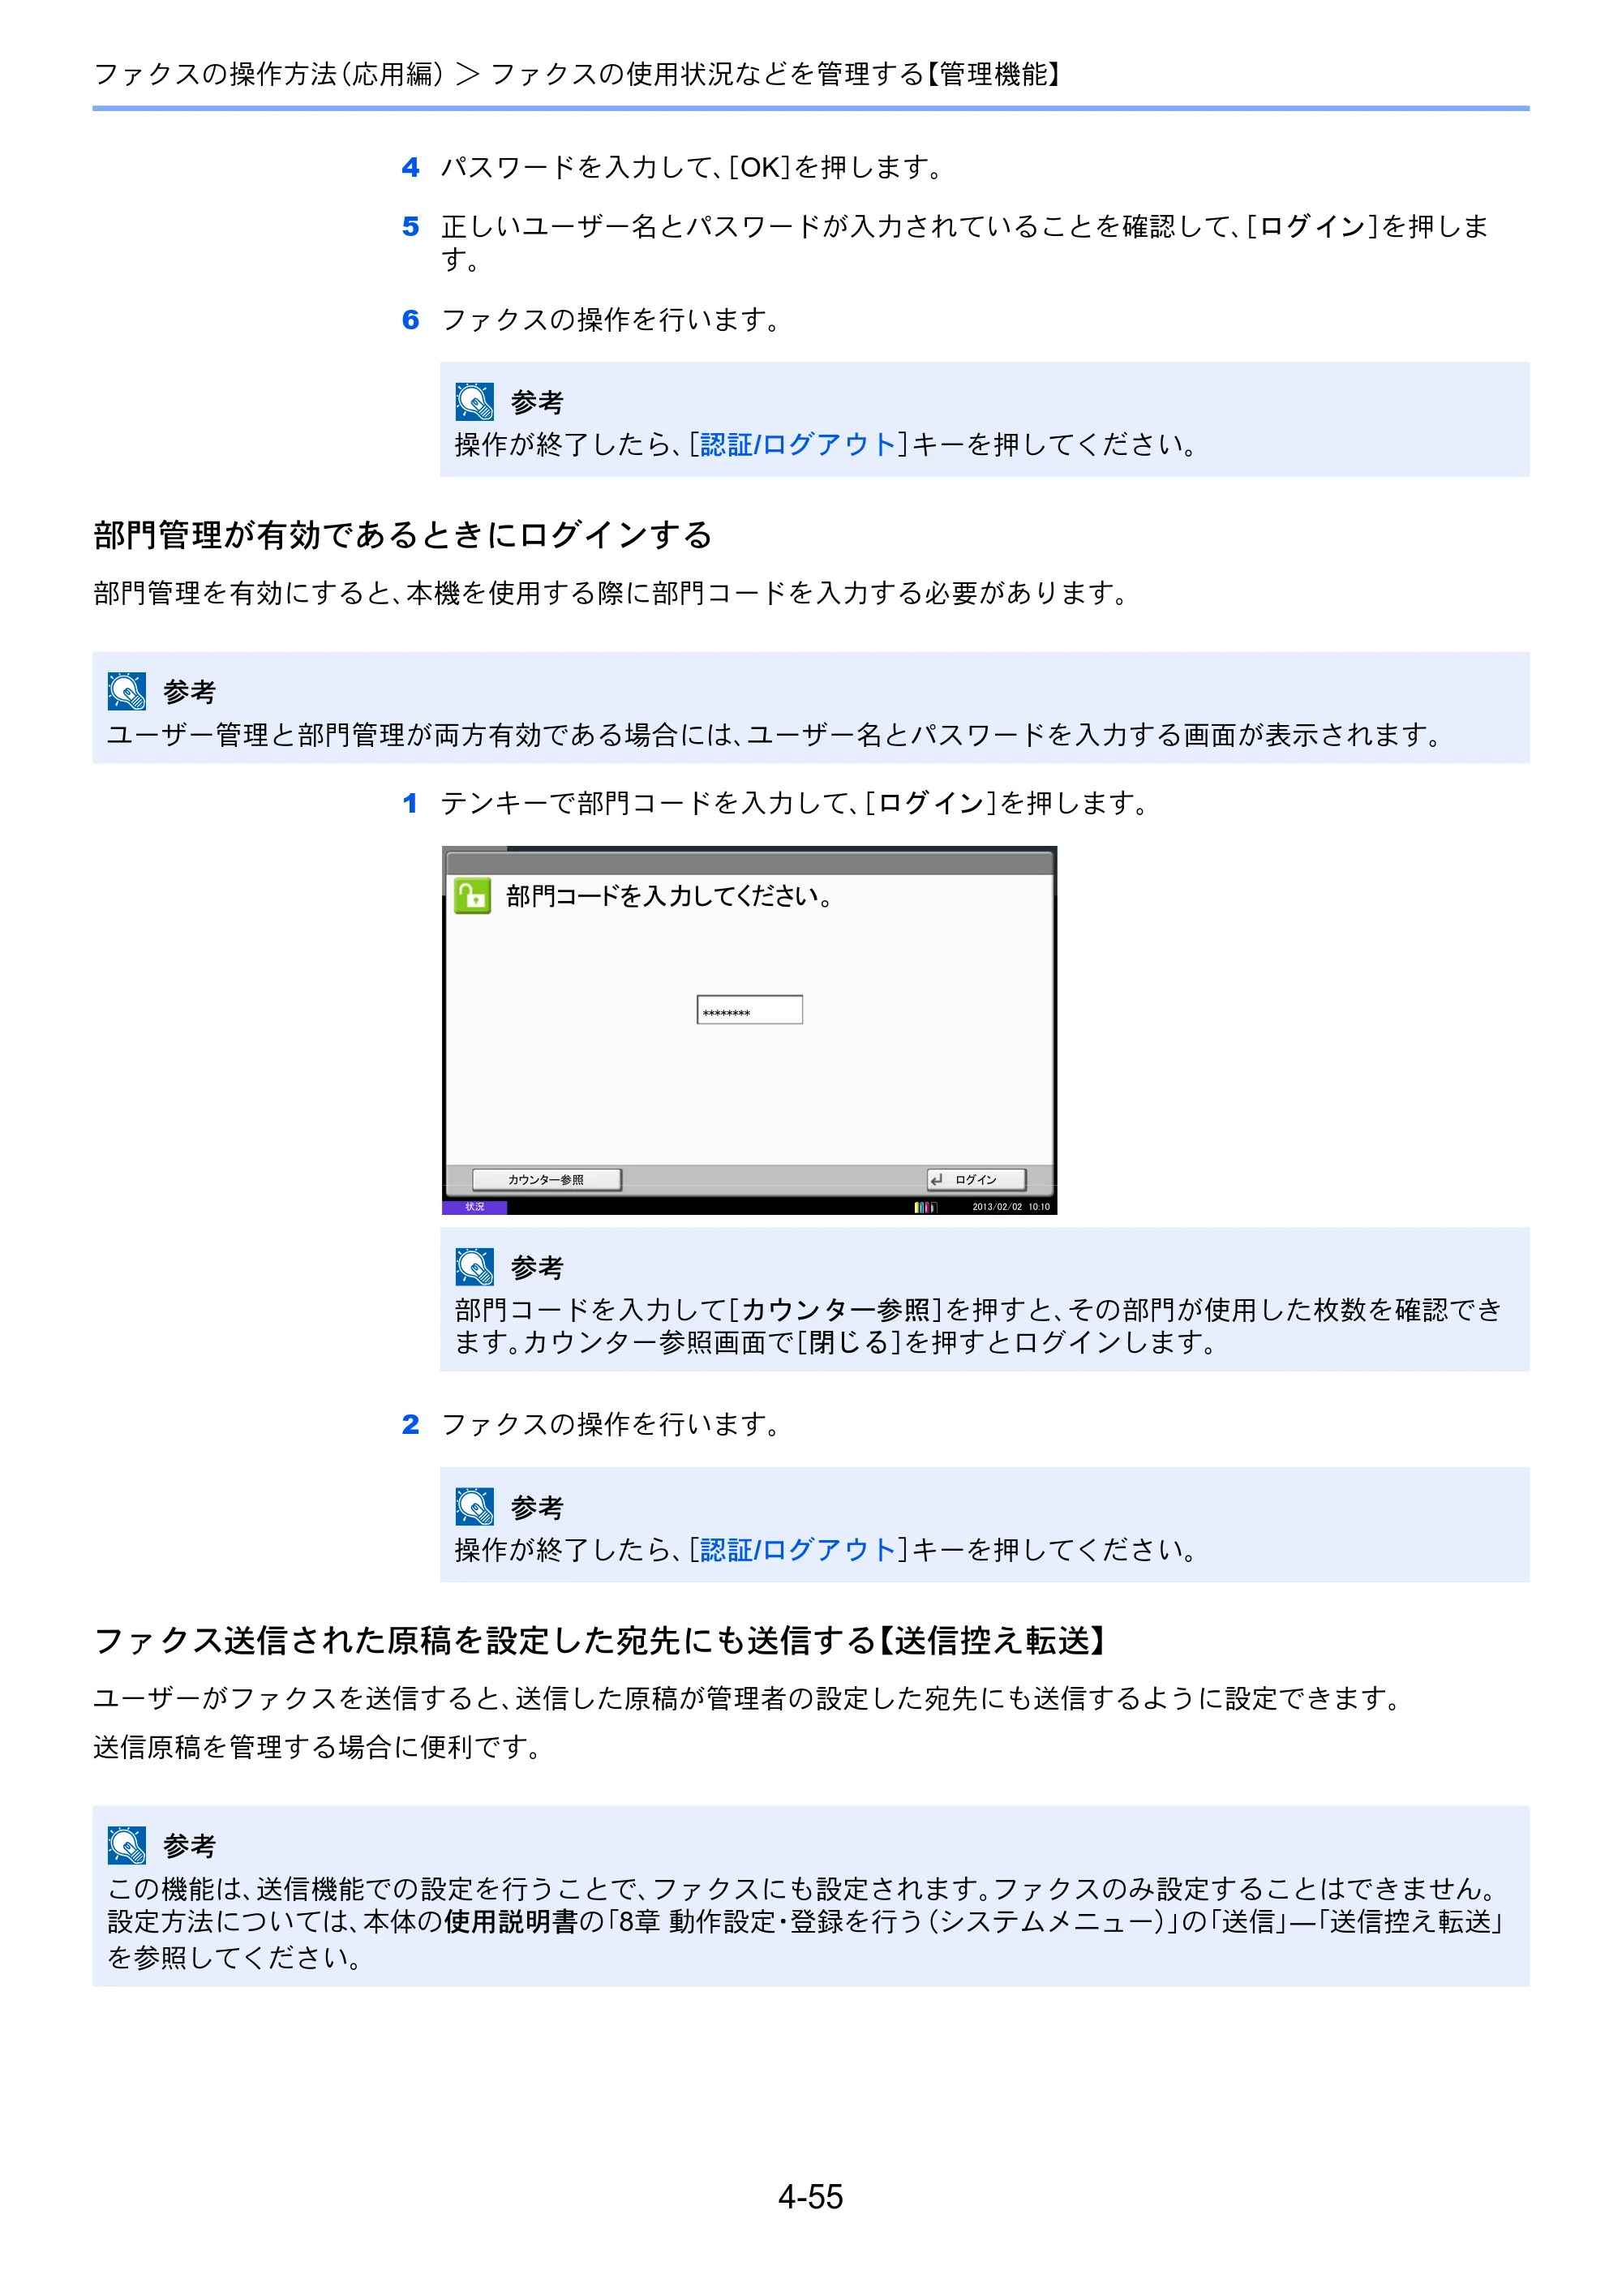Viewport: 1622px width, 2296px height.
Task: Click the 部門コードを入力してください。 prompt
Action: (669, 896)
